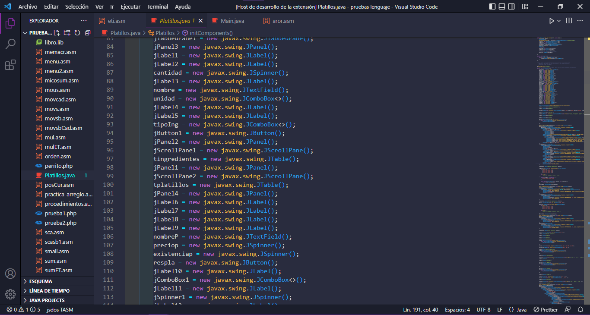Collapse all folders in the Explorer

[88, 32]
